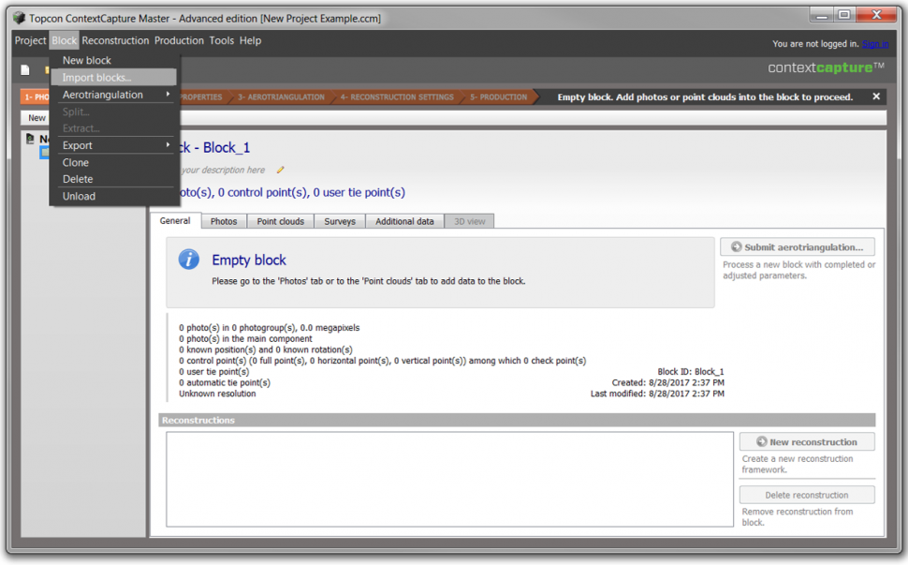Click the description placeholder text
The image size is (908, 565).
coord(223,170)
